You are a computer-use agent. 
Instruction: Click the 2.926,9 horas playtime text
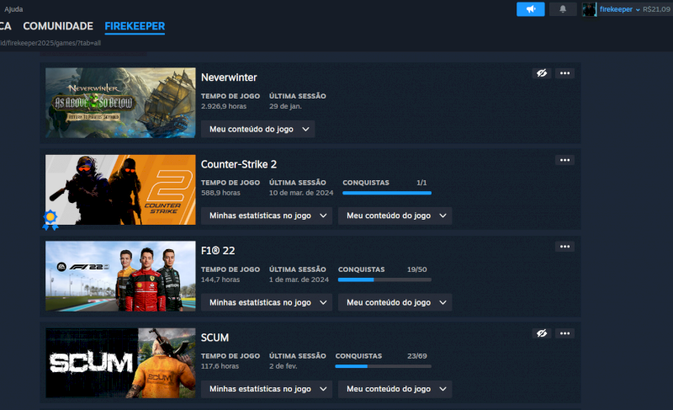224,106
